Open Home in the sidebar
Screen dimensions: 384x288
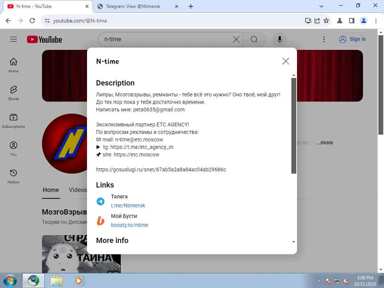pyautogui.click(x=13, y=65)
